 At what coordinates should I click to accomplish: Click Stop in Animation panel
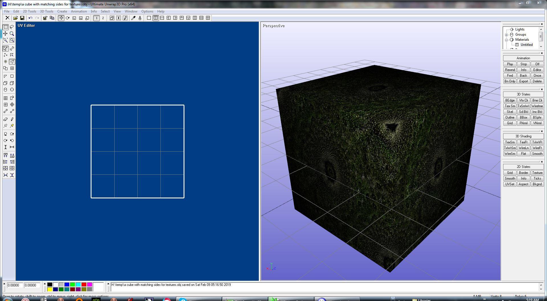pyautogui.click(x=523, y=64)
